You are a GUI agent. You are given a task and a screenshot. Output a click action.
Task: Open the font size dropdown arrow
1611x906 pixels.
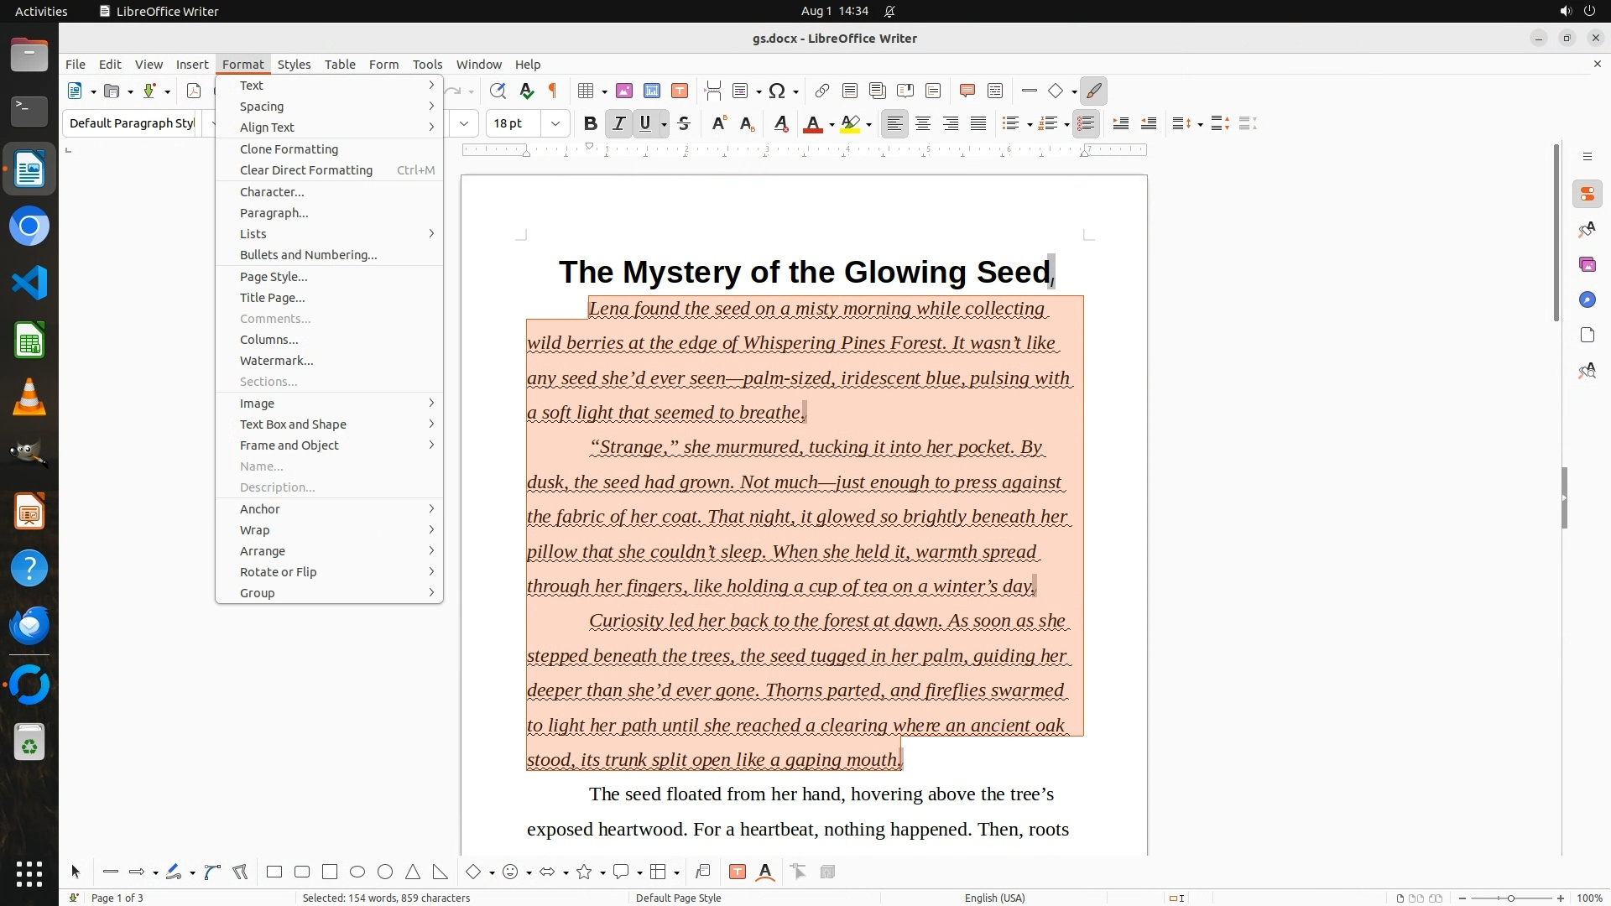click(555, 124)
